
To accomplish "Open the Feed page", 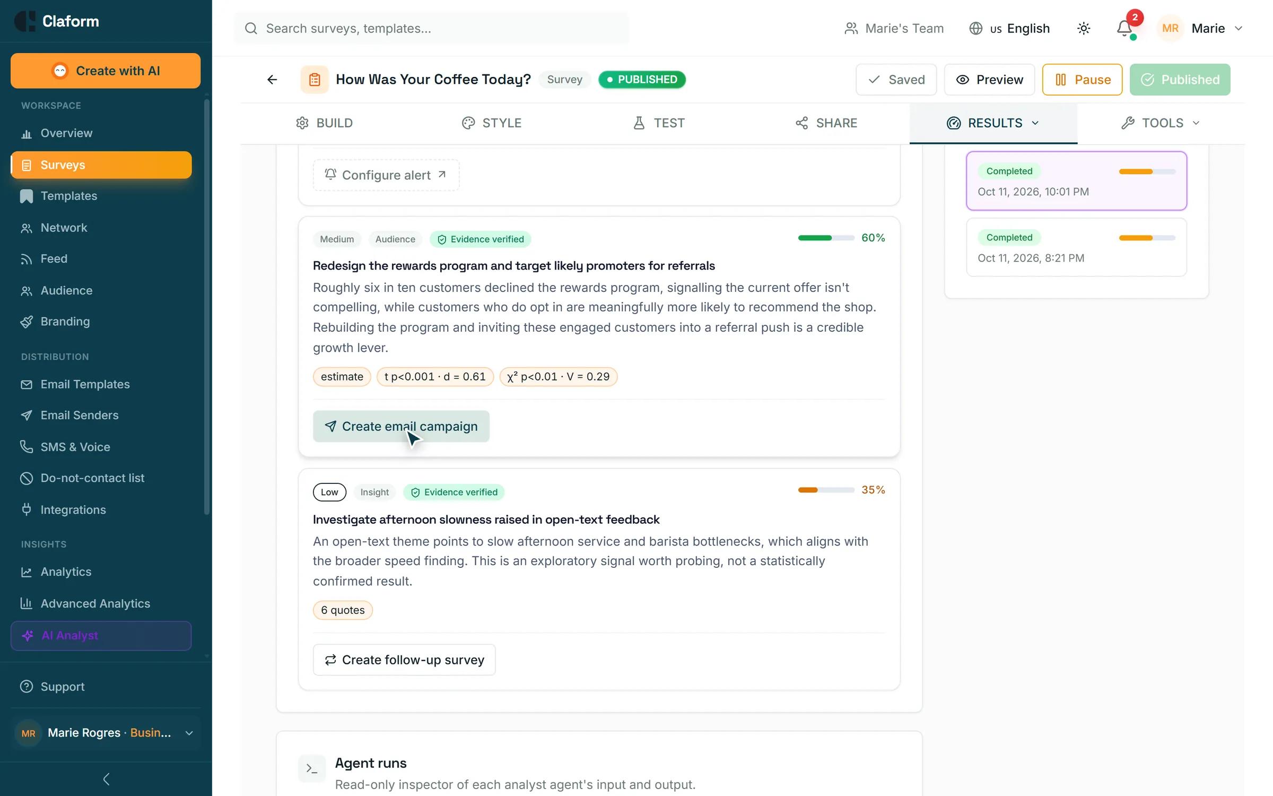I will [x=101, y=258].
